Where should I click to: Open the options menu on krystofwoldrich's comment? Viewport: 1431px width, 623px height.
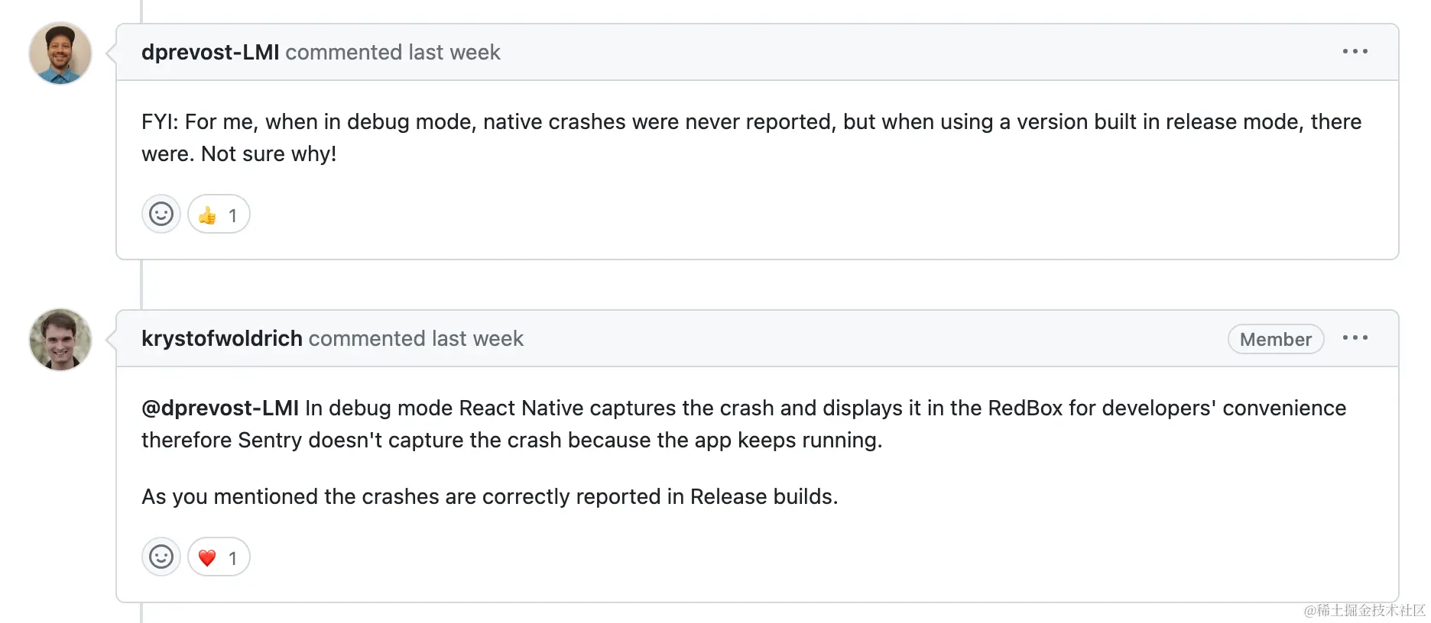tap(1357, 338)
